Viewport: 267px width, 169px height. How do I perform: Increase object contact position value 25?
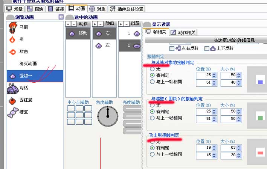click(x=214, y=74)
